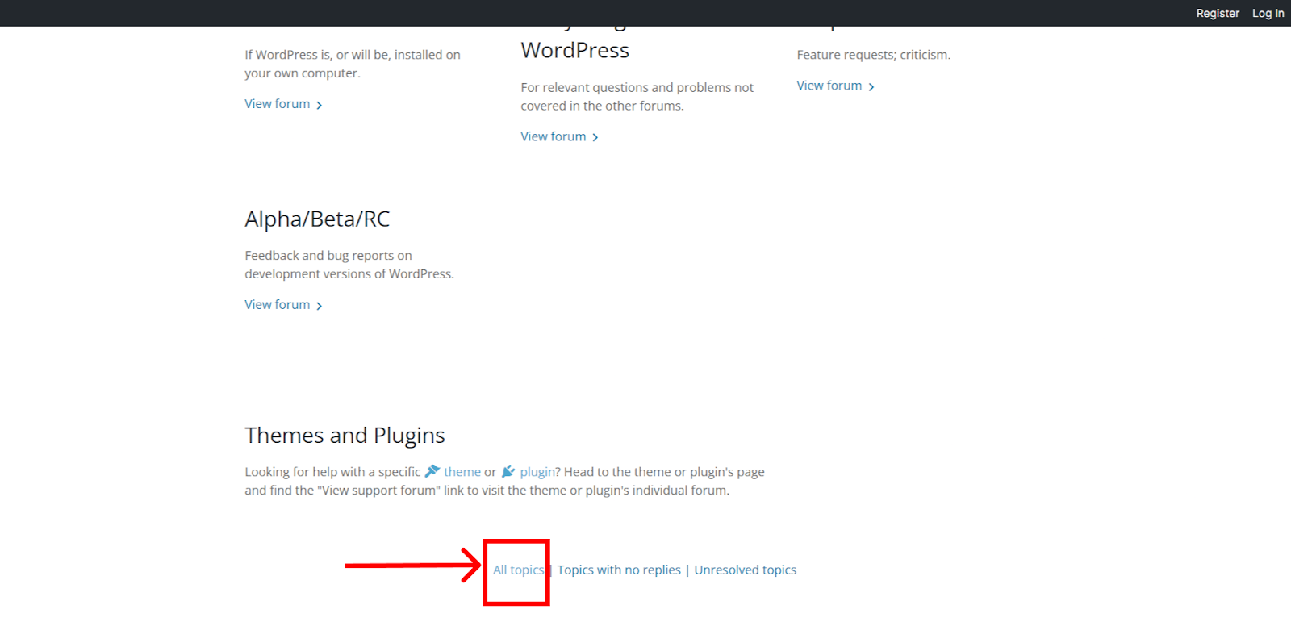This screenshot has width=1291, height=643.
Task: Open View forum under Feature requests; criticism
Action: coord(836,86)
